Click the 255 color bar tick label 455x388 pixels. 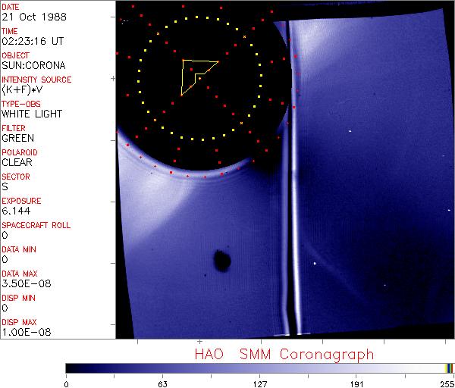[x=447, y=384]
